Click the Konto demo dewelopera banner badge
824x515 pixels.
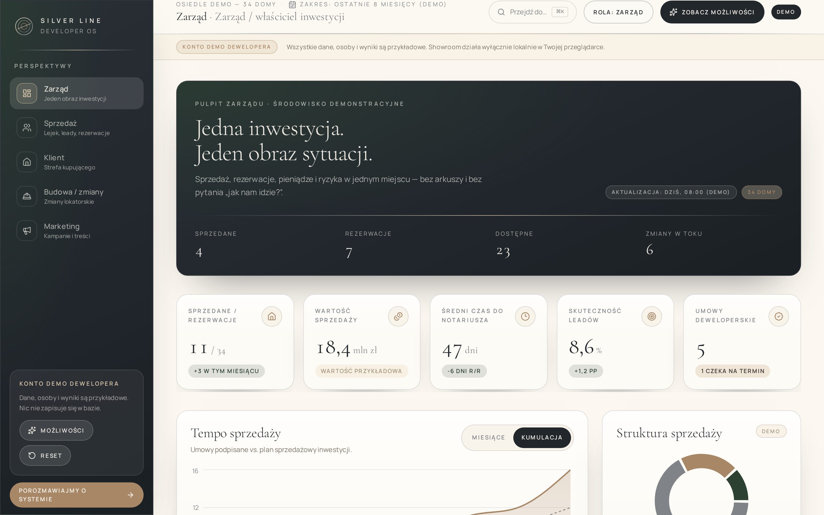coord(227,47)
